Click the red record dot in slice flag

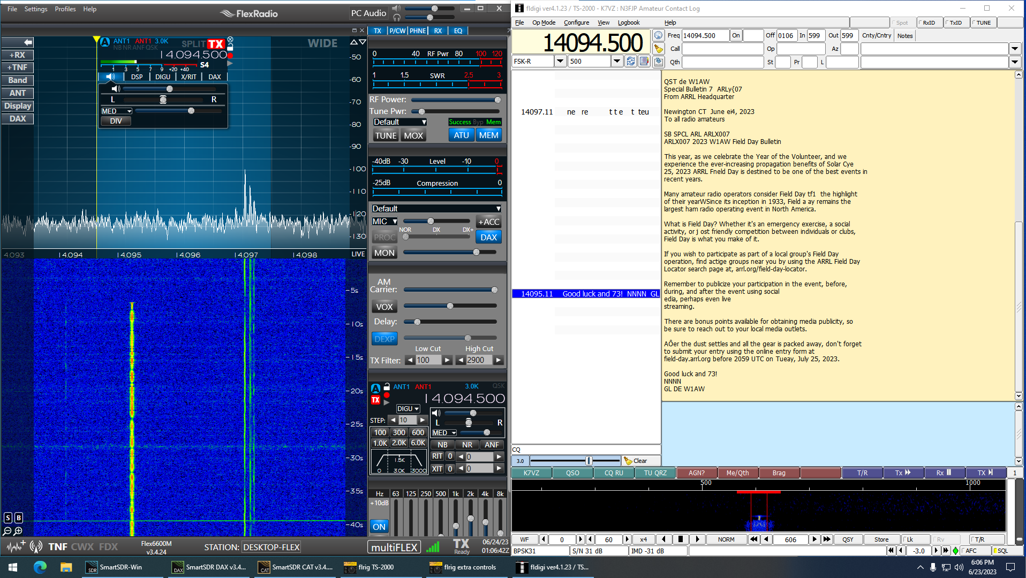coord(230,55)
